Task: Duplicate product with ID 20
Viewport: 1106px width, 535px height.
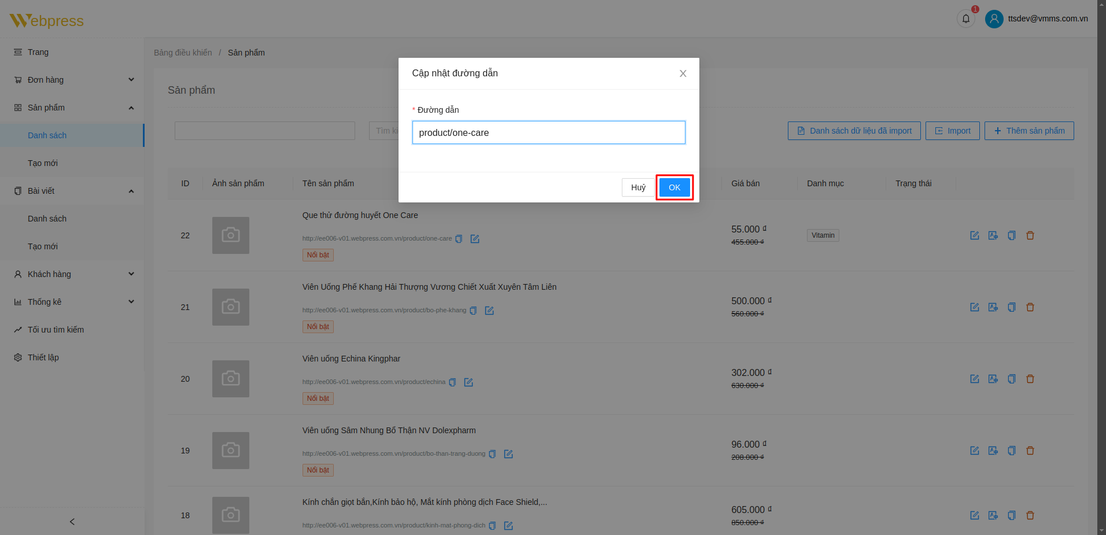Action: coord(1011,379)
